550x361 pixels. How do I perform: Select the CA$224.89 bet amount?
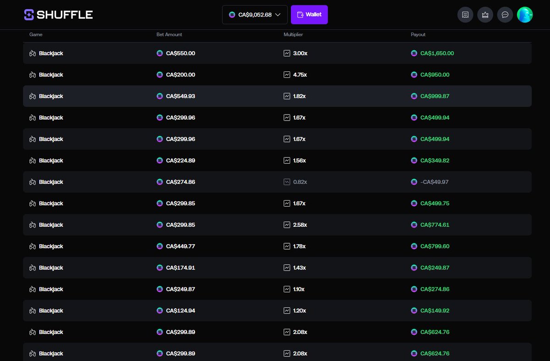point(181,160)
